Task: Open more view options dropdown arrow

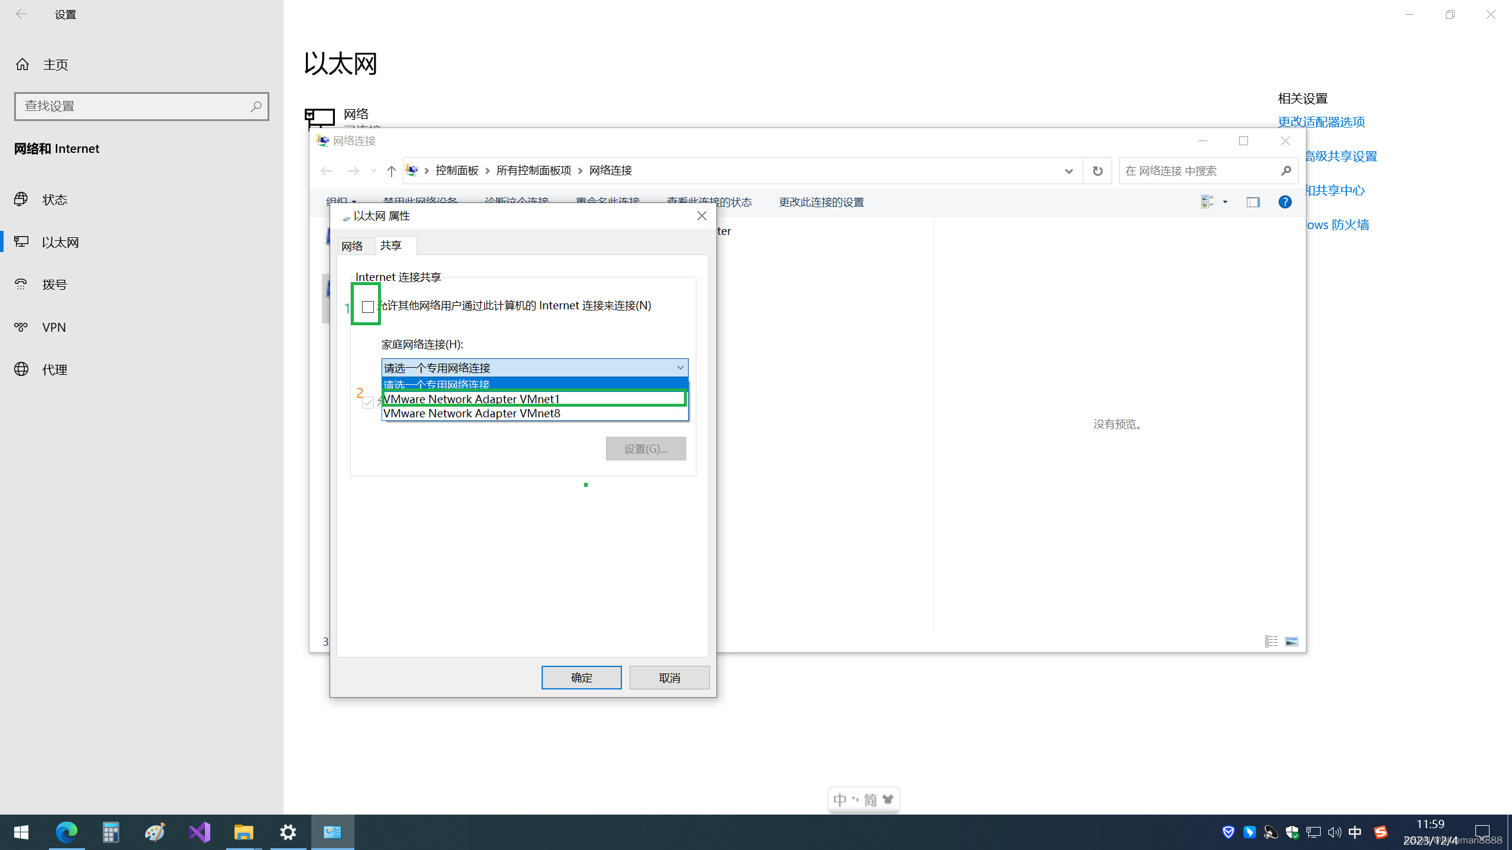Action: [1225, 202]
